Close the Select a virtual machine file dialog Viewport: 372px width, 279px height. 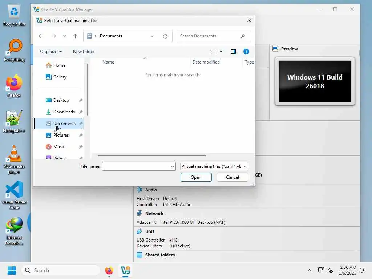[249, 20]
